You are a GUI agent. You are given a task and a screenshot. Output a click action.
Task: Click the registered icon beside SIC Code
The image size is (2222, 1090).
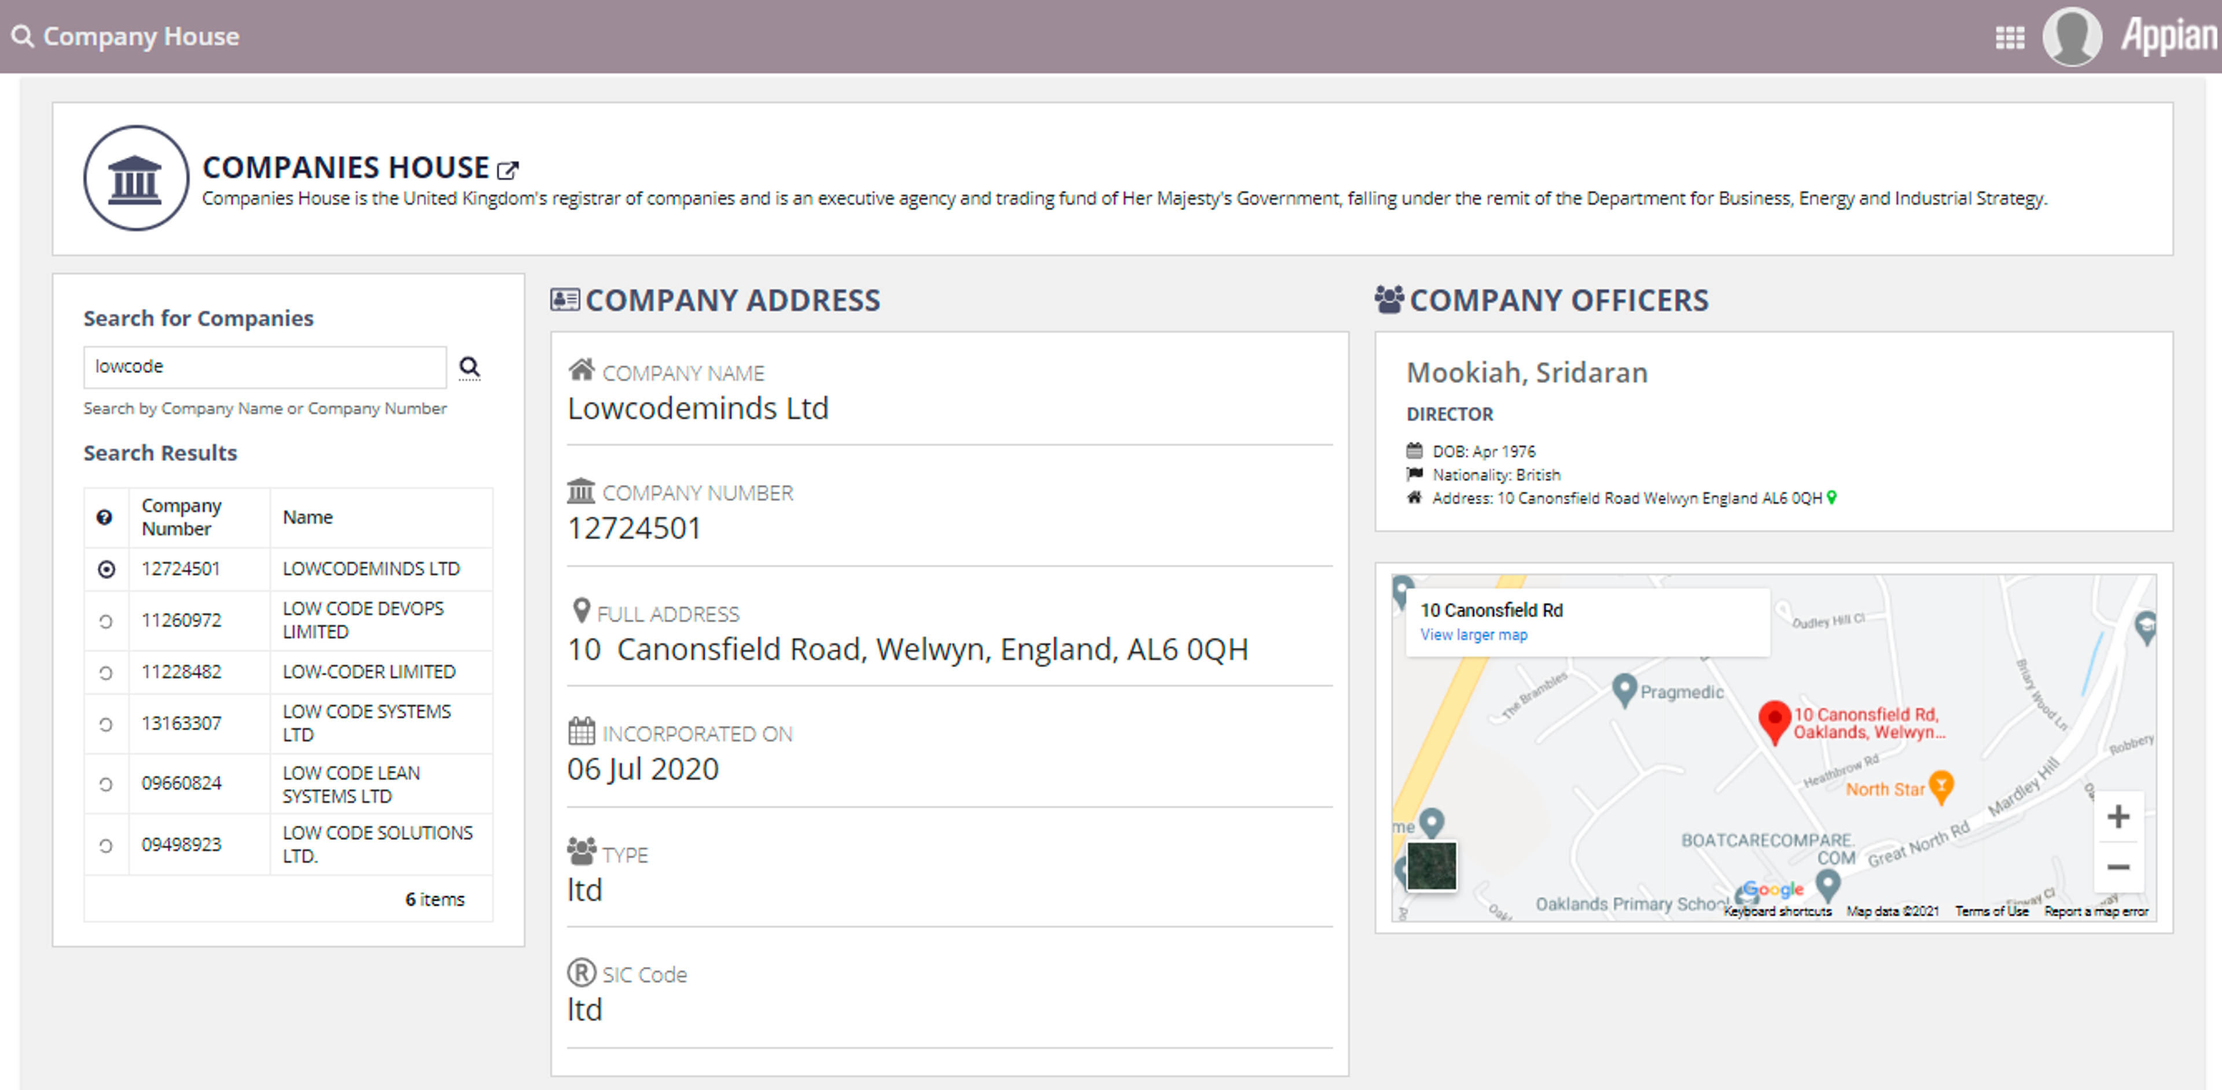(582, 972)
